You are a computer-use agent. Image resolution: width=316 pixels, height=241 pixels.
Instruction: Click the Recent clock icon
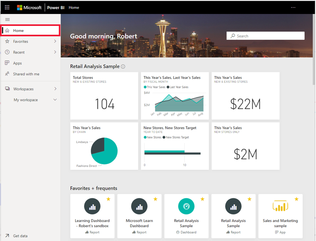(x=7, y=52)
